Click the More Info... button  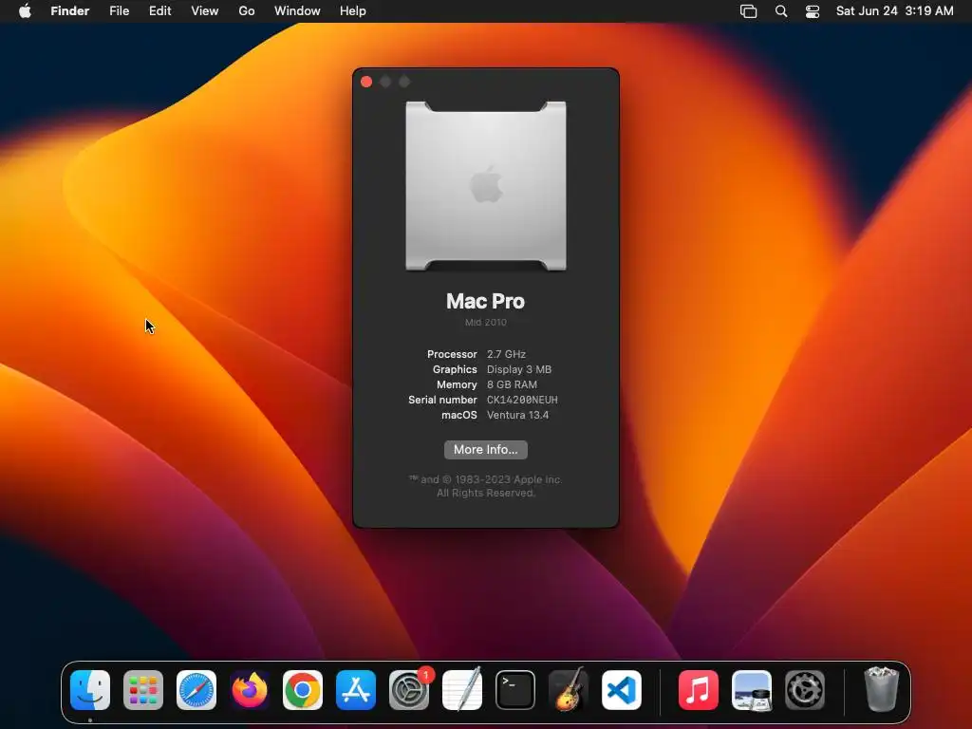[x=486, y=449]
